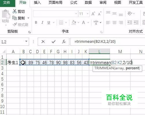Click the percent argument in TRIMMEAN tooltip

click(132, 68)
